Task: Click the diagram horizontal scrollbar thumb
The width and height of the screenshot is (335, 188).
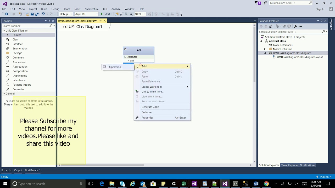Action: pyautogui.click(x=102, y=165)
